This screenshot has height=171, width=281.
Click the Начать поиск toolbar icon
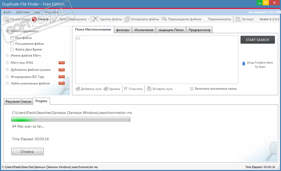(6, 19)
